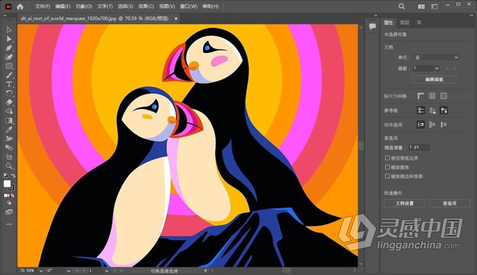Toggle show guides icon
Screen dimensions: 477x275
(420, 110)
